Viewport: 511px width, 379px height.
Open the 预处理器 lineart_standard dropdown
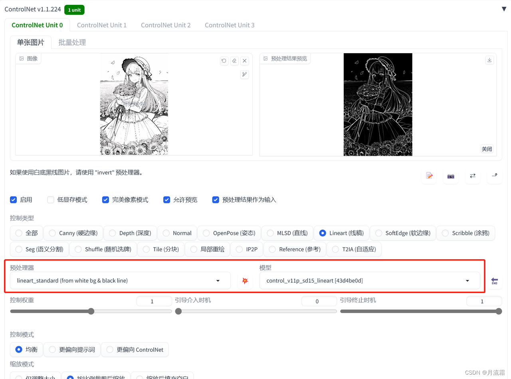[120, 280]
